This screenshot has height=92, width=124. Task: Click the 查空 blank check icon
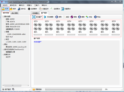click(65, 17)
